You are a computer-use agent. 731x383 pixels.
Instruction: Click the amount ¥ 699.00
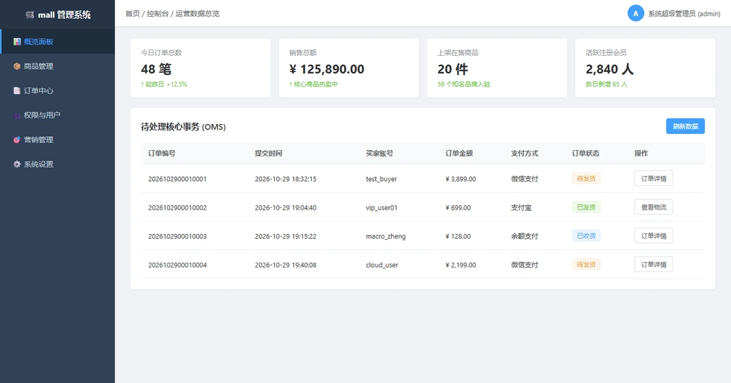click(x=458, y=208)
